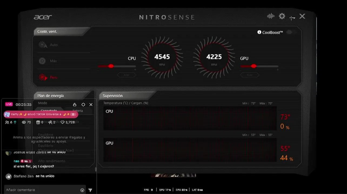Click Joshua Rojas Zavala's avatar

coord(9,153)
